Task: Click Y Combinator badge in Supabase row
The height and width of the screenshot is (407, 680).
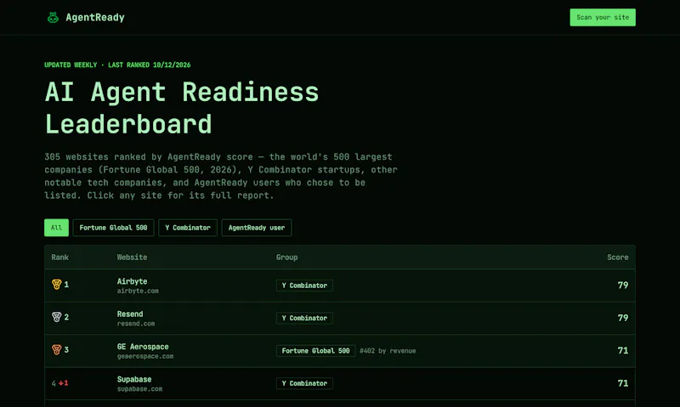Action: pyautogui.click(x=304, y=383)
